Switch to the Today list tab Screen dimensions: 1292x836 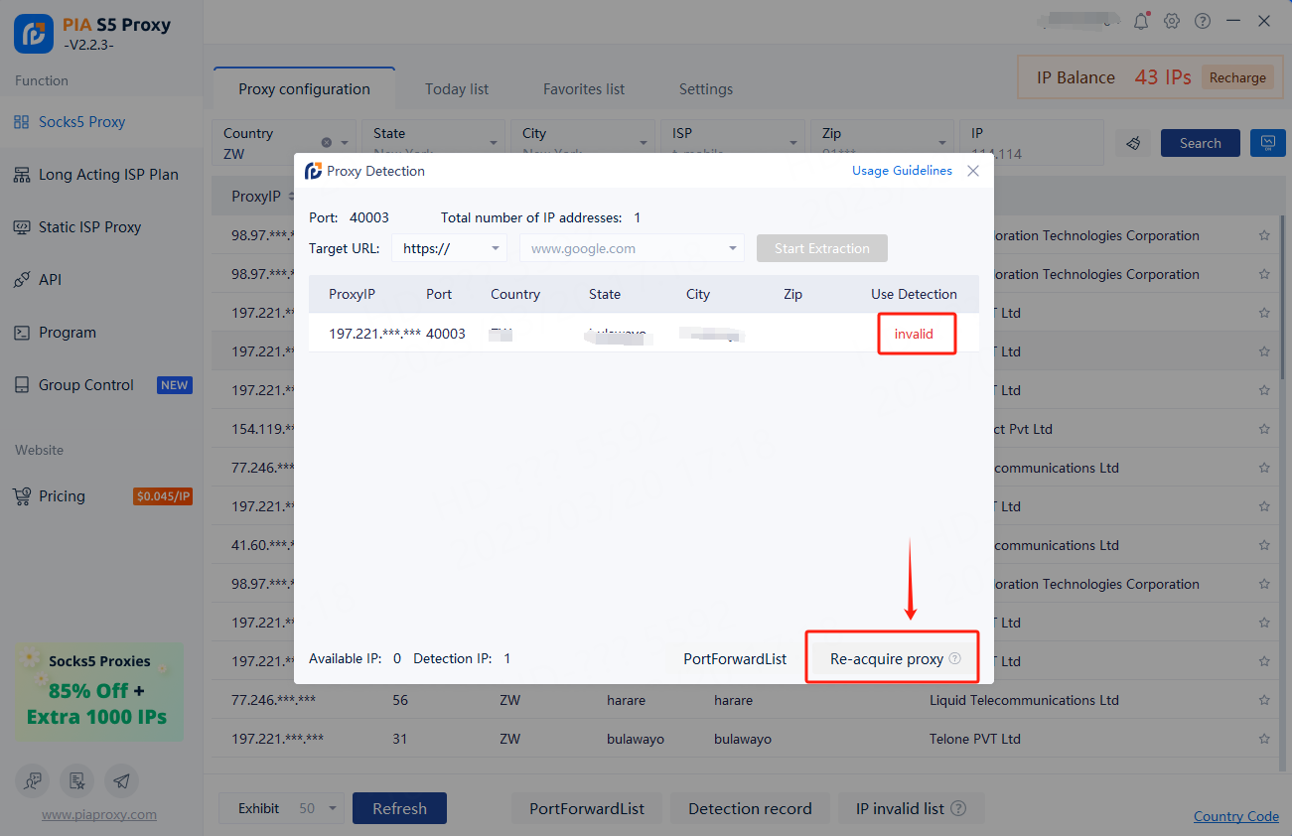[457, 89]
